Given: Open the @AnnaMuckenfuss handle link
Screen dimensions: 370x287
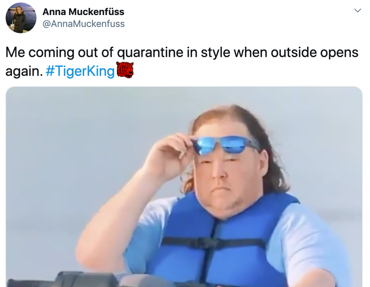Looking at the screenshot, I should (83, 24).
